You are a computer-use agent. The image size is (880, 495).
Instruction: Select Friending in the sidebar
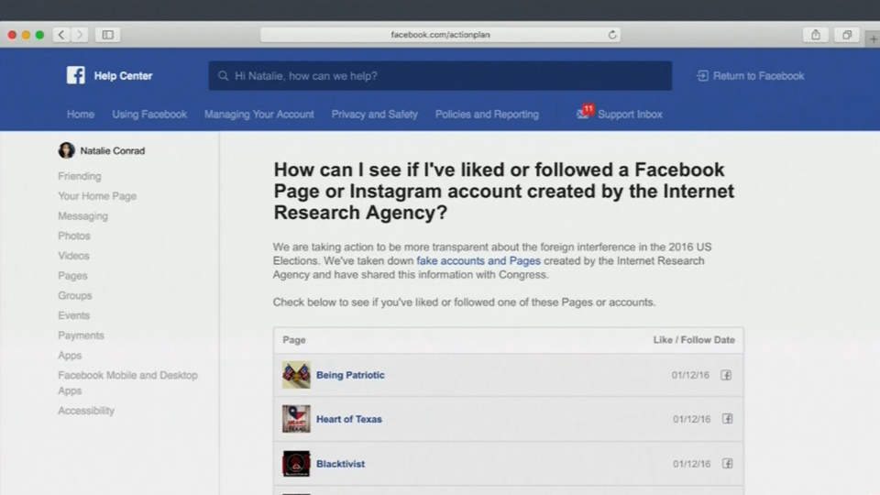(80, 176)
